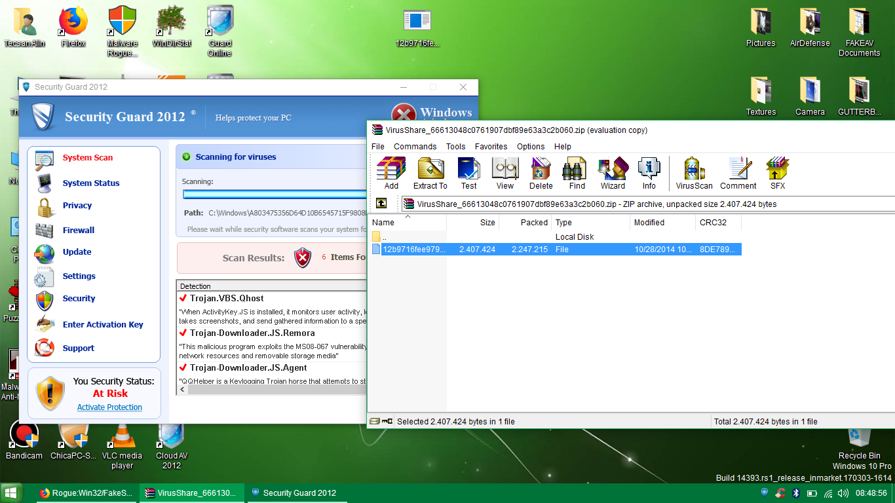Click the Add archive toolbar icon
895x503 pixels.
click(391, 173)
